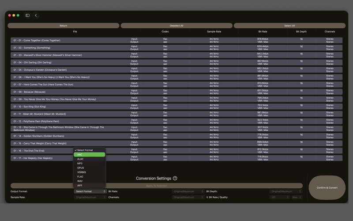This screenshot has height=221, width=353.
Task: Select the Come Together track row
Action: (176, 40)
